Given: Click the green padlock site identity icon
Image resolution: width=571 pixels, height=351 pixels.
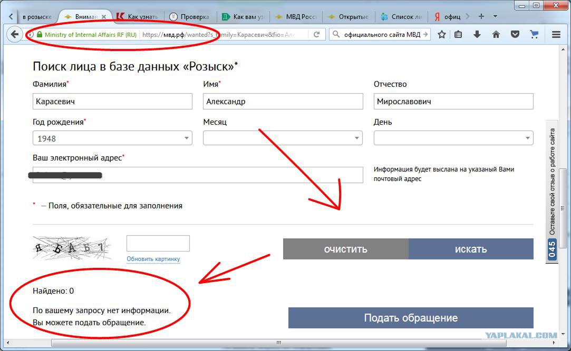Looking at the screenshot, I should (x=40, y=35).
